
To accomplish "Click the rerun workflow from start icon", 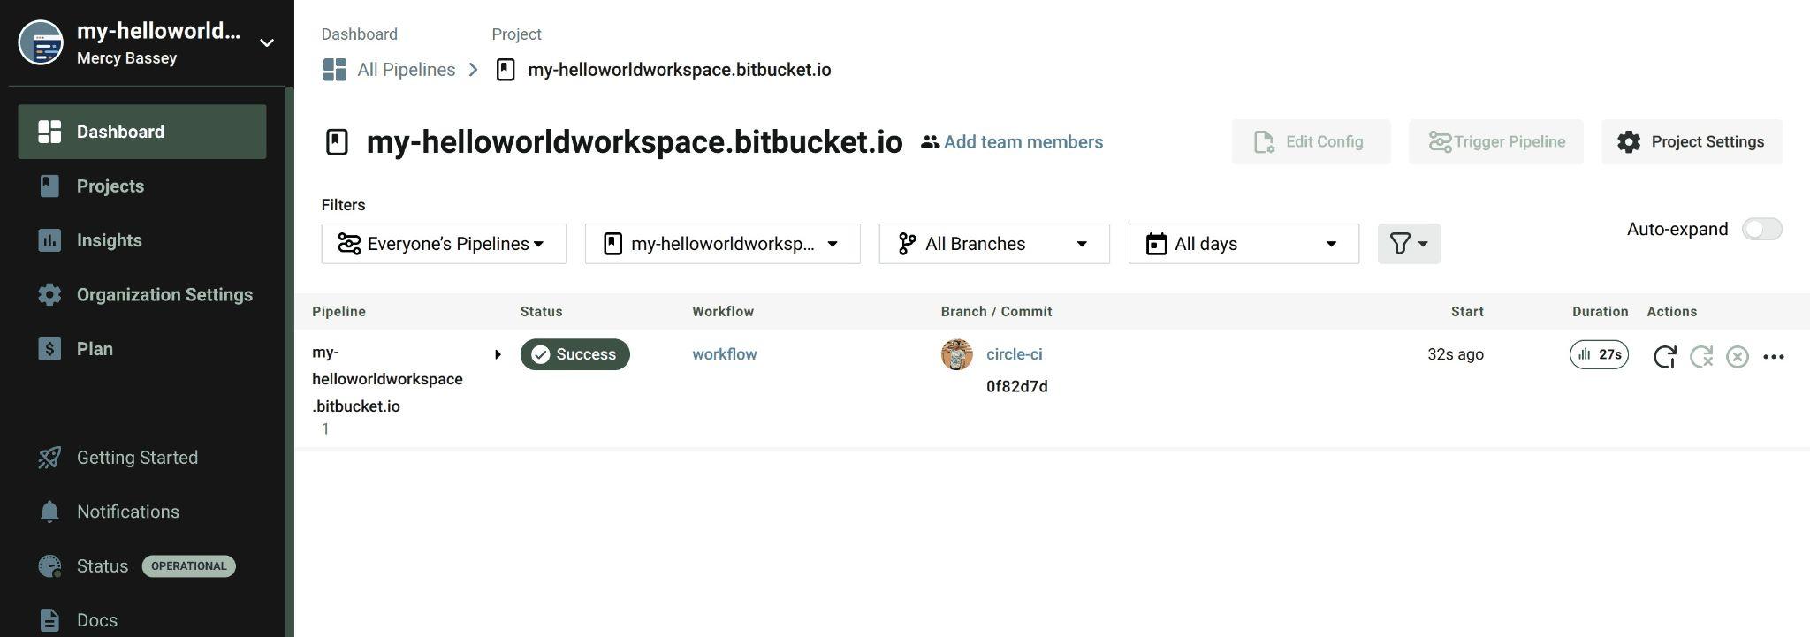I will point(1664,357).
